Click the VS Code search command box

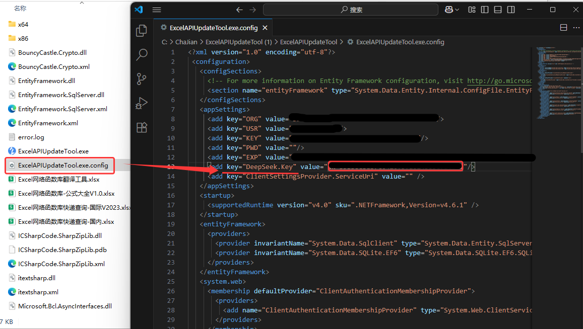pyautogui.click(x=351, y=10)
